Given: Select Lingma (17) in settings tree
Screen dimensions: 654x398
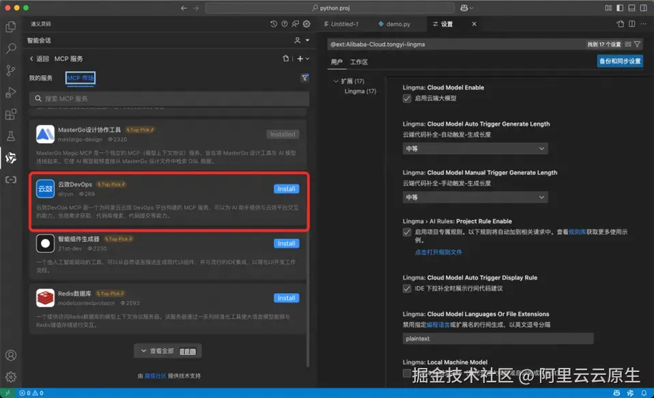Looking at the screenshot, I should (360, 91).
